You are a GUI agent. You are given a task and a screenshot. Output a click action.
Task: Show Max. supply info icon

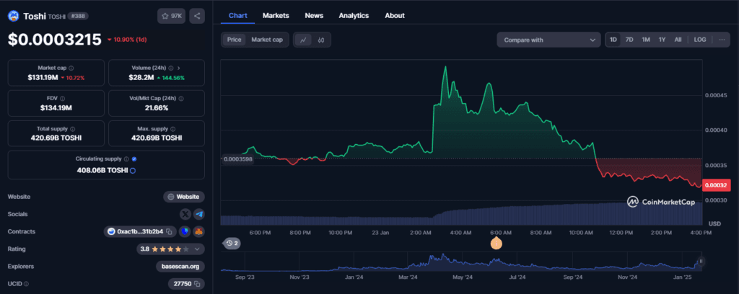pyautogui.click(x=173, y=129)
